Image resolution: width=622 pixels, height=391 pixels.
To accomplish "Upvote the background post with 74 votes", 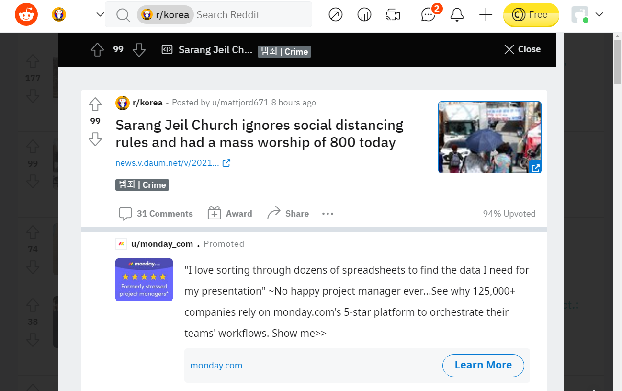I will [x=33, y=232].
